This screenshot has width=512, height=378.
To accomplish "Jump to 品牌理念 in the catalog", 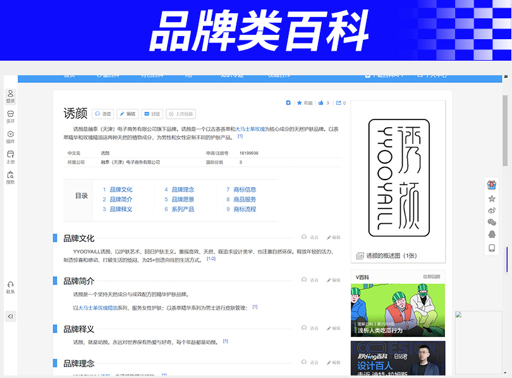I will point(183,190).
